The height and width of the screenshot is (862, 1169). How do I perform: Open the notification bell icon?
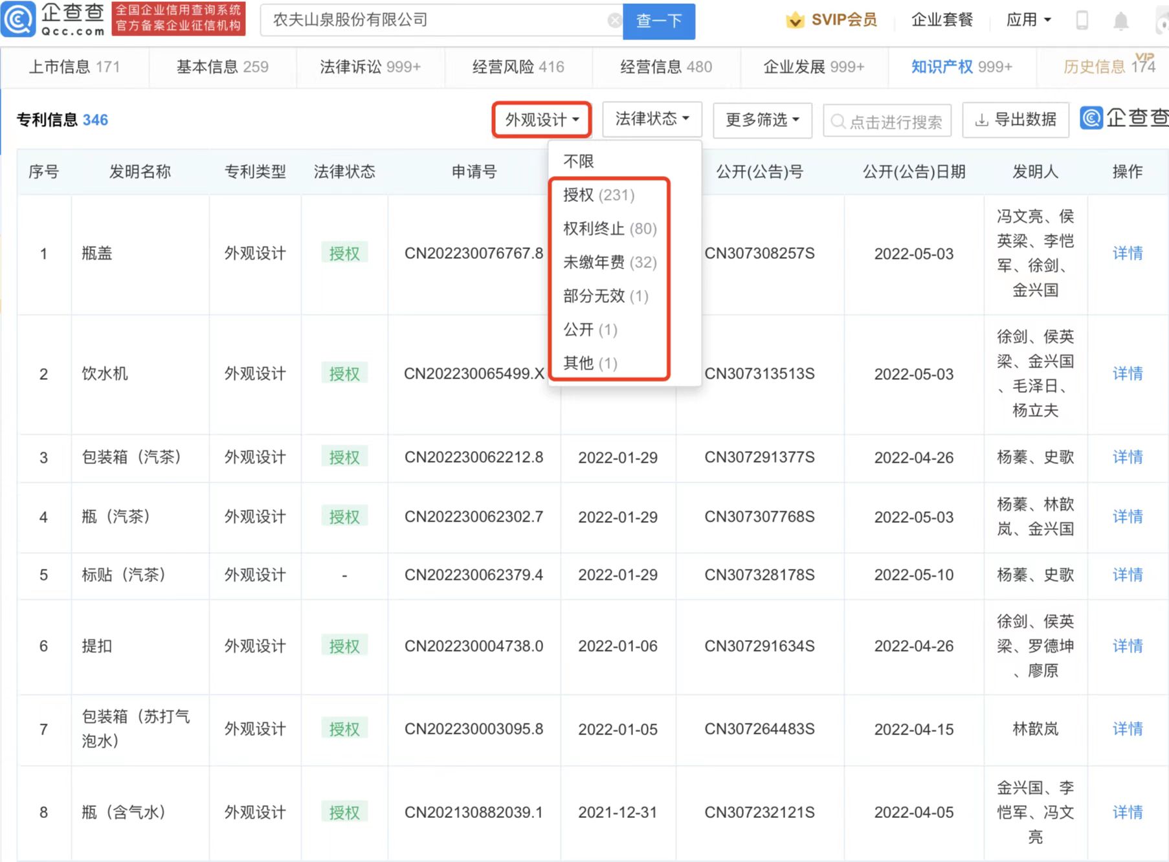tap(1120, 21)
